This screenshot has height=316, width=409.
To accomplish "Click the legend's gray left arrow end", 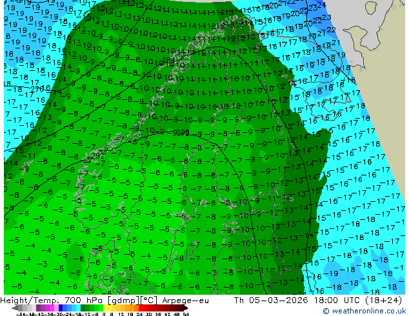I will coord(15,308).
